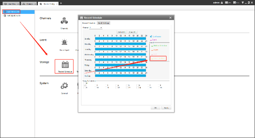255x138 pixels.
Task: Add a new tab with the plus icon
Action: coord(61,3)
